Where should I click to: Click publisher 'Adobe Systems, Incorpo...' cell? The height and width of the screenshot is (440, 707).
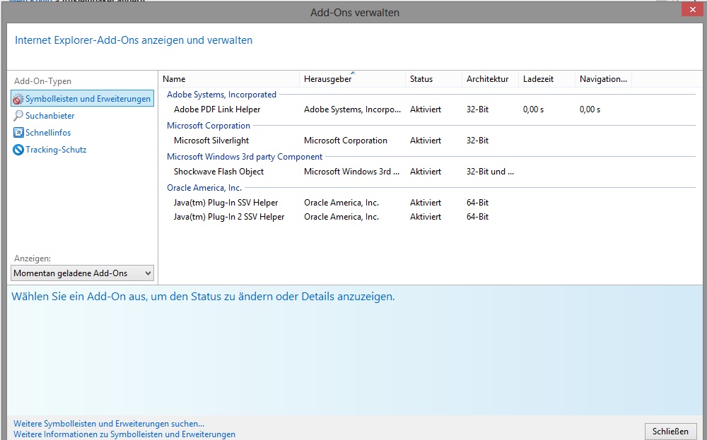click(x=352, y=109)
